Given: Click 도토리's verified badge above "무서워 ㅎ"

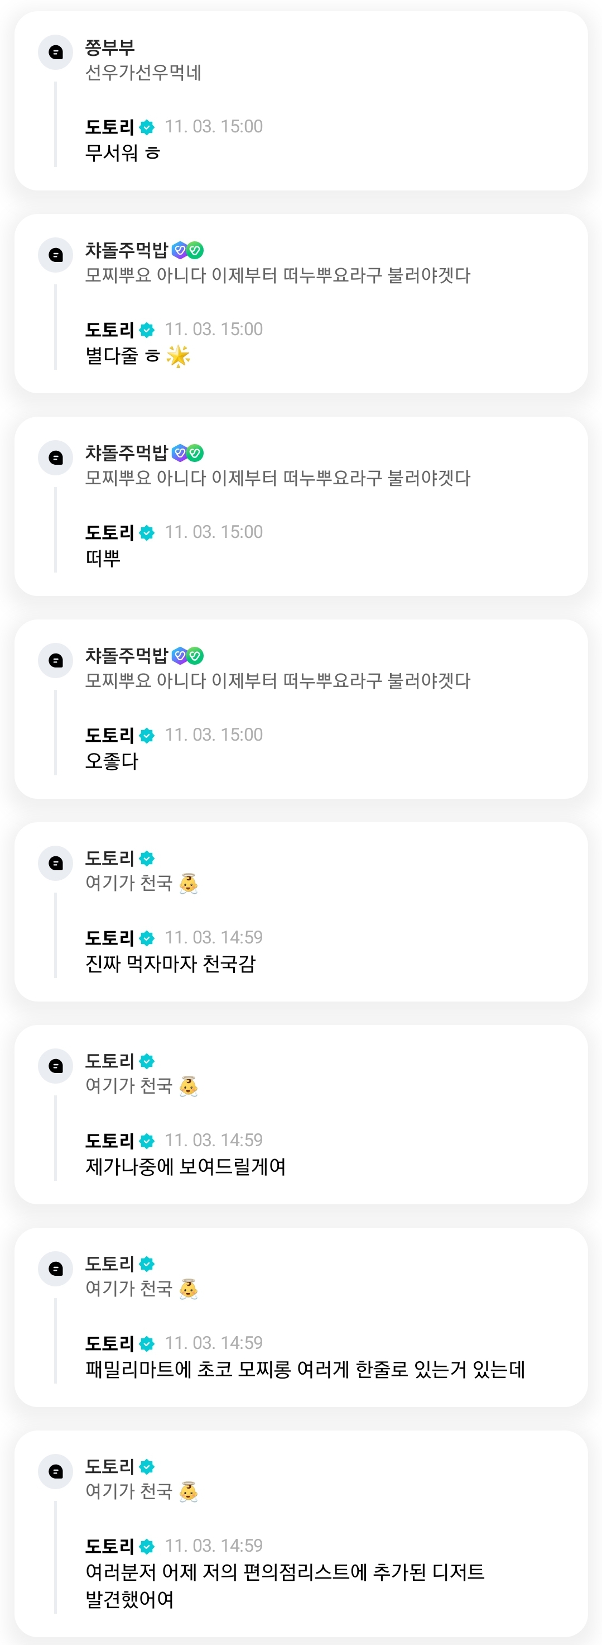Looking at the screenshot, I should point(147,127).
